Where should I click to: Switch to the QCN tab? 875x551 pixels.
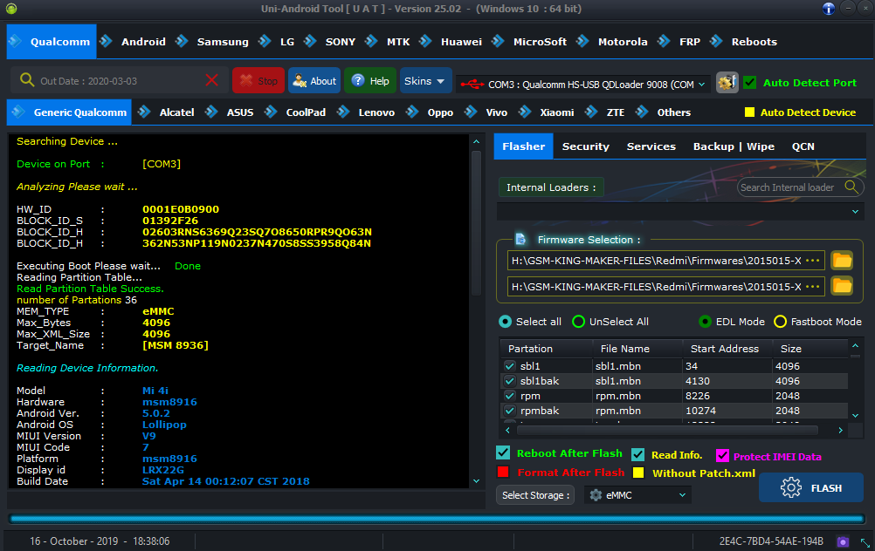click(x=803, y=146)
